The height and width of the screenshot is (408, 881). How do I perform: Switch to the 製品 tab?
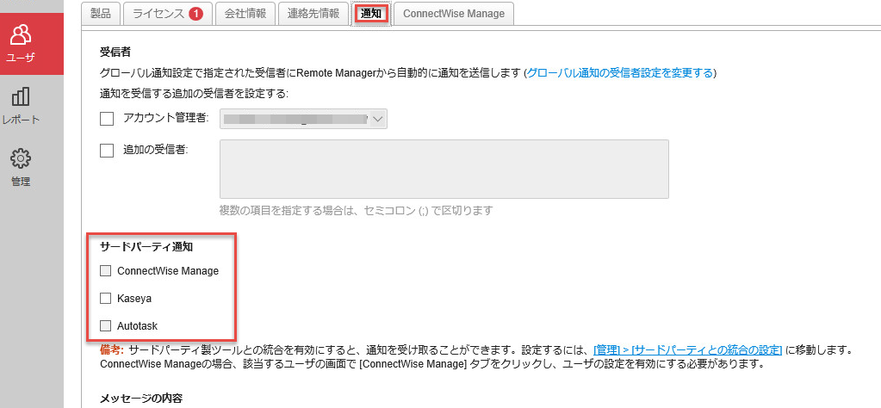(x=102, y=14)
